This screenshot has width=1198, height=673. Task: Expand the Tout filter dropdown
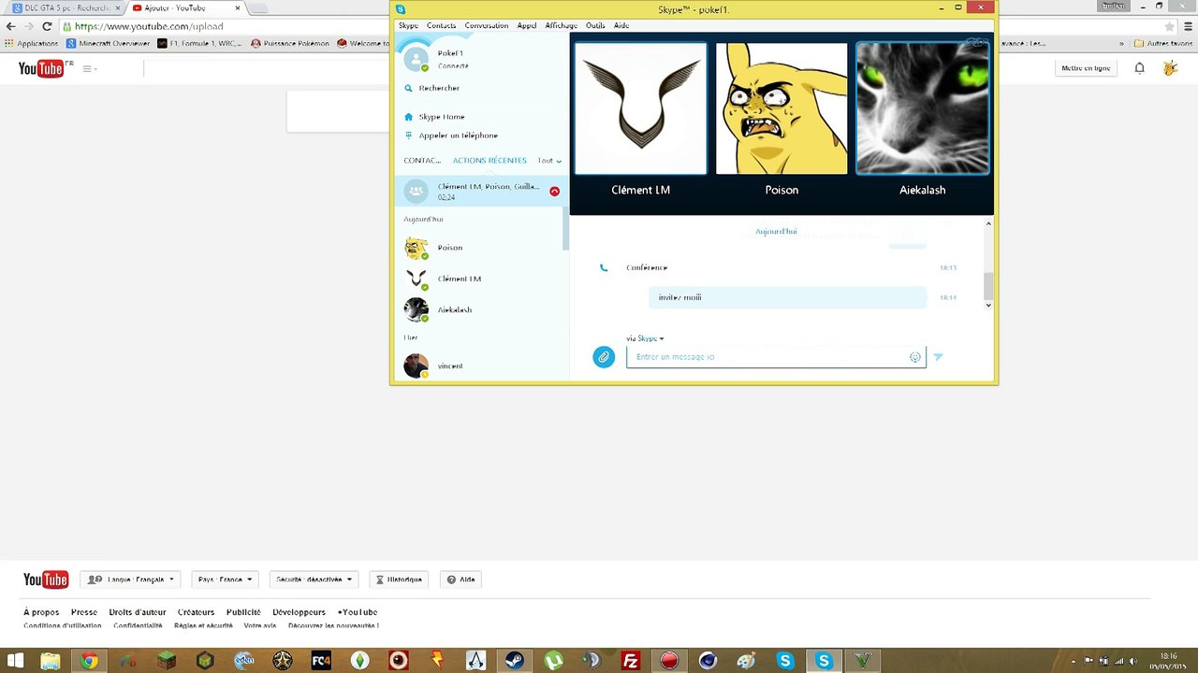tap(549, 161)
